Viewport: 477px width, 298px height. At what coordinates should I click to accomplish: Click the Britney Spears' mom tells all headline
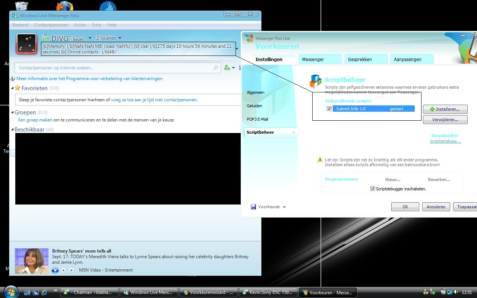tap(82, 251)
